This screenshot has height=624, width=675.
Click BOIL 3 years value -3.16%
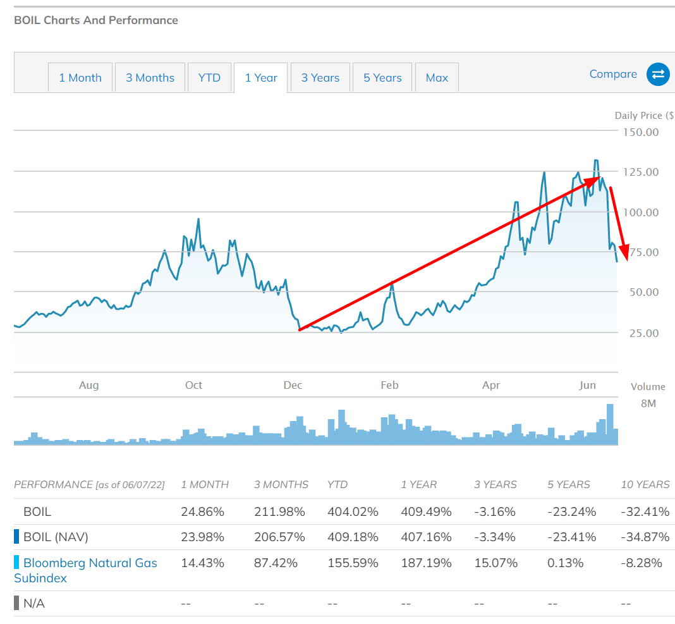495,511
